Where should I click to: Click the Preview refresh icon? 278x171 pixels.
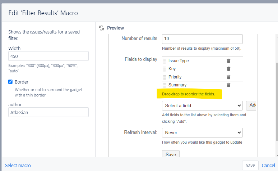click(x=101, y=28)
